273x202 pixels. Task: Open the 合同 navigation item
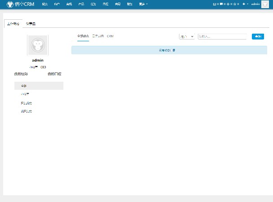pos(118,4)
